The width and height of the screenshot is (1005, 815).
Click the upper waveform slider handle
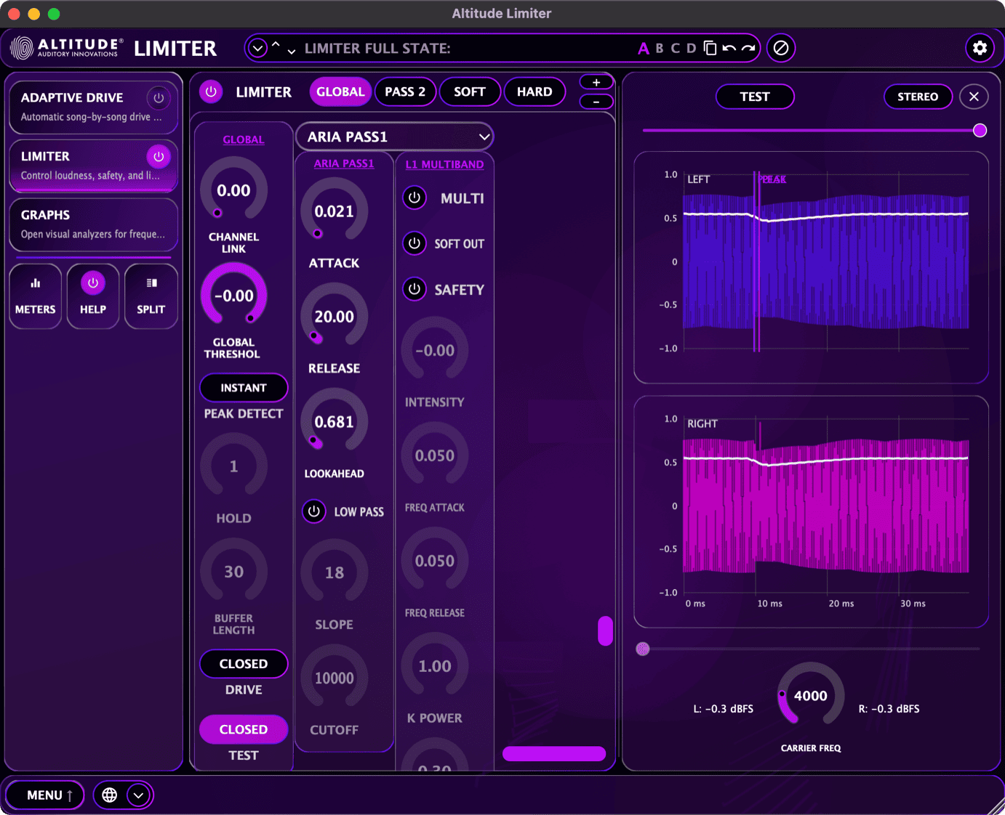click(x=980, y=131)
